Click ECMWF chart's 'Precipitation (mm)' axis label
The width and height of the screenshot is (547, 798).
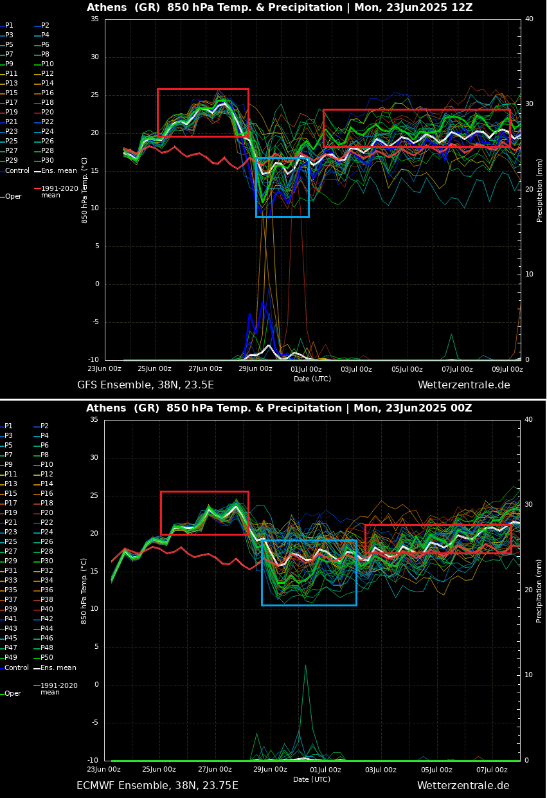coord(539,590)
